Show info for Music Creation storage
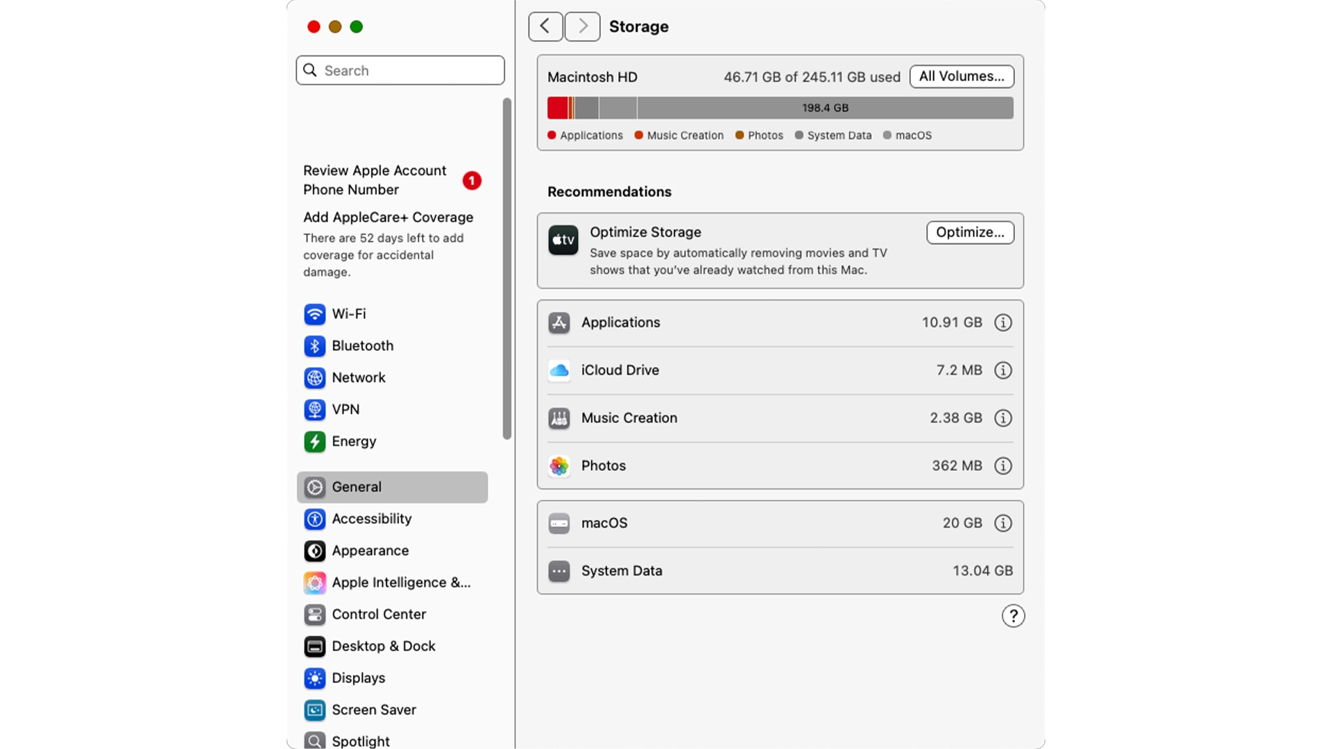Screen dimensions: 1332x749 coord(1003,418)
